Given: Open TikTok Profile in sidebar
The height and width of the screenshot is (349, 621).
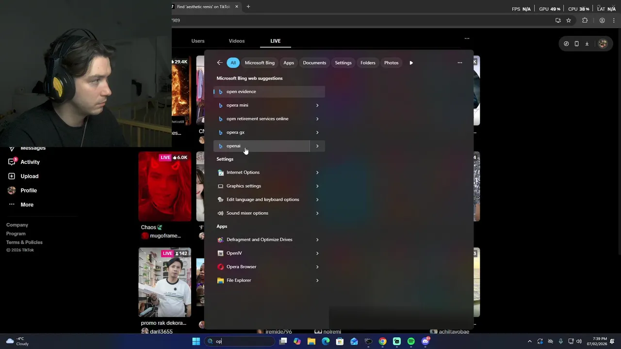Looking at the screenshot, I should coord(22,190).
